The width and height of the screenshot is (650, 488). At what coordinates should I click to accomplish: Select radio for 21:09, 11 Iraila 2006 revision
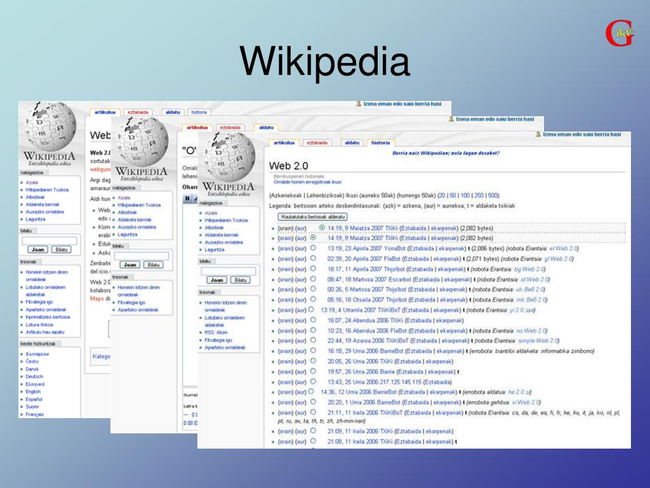313,431
